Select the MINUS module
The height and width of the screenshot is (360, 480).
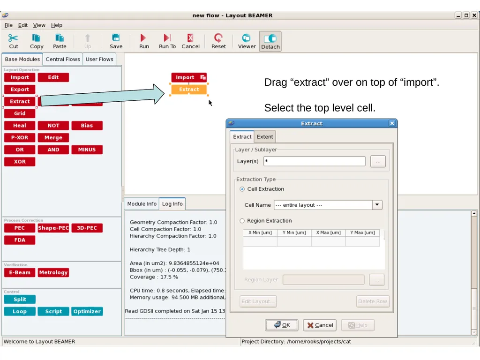[x=87, y=150]
